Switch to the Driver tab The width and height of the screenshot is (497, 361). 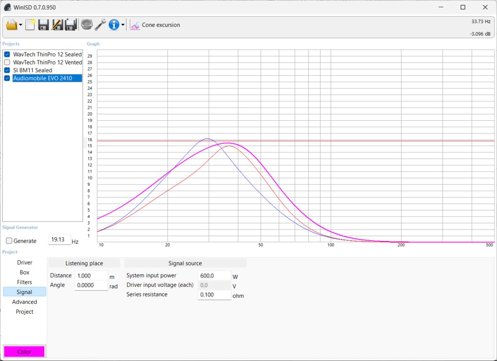click(24, 263)
